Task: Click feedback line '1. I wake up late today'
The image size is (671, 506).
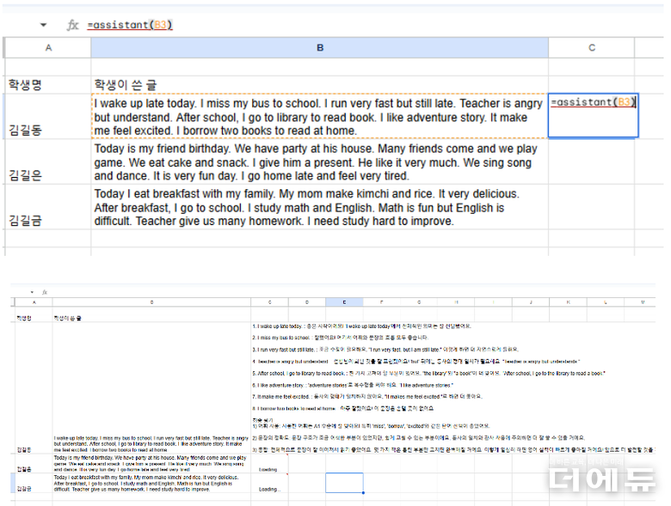Action: pyautogui.click(x=361, y=326)
